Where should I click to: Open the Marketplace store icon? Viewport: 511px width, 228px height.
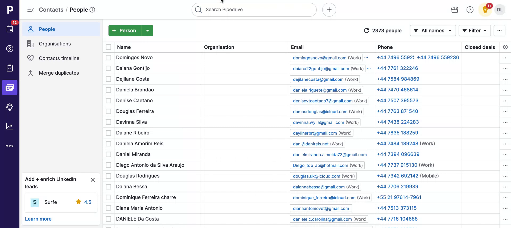coord(455,10)
